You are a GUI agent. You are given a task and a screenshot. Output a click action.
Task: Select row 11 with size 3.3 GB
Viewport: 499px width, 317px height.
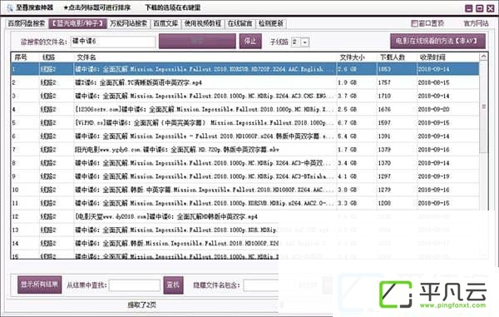[245, 203]
